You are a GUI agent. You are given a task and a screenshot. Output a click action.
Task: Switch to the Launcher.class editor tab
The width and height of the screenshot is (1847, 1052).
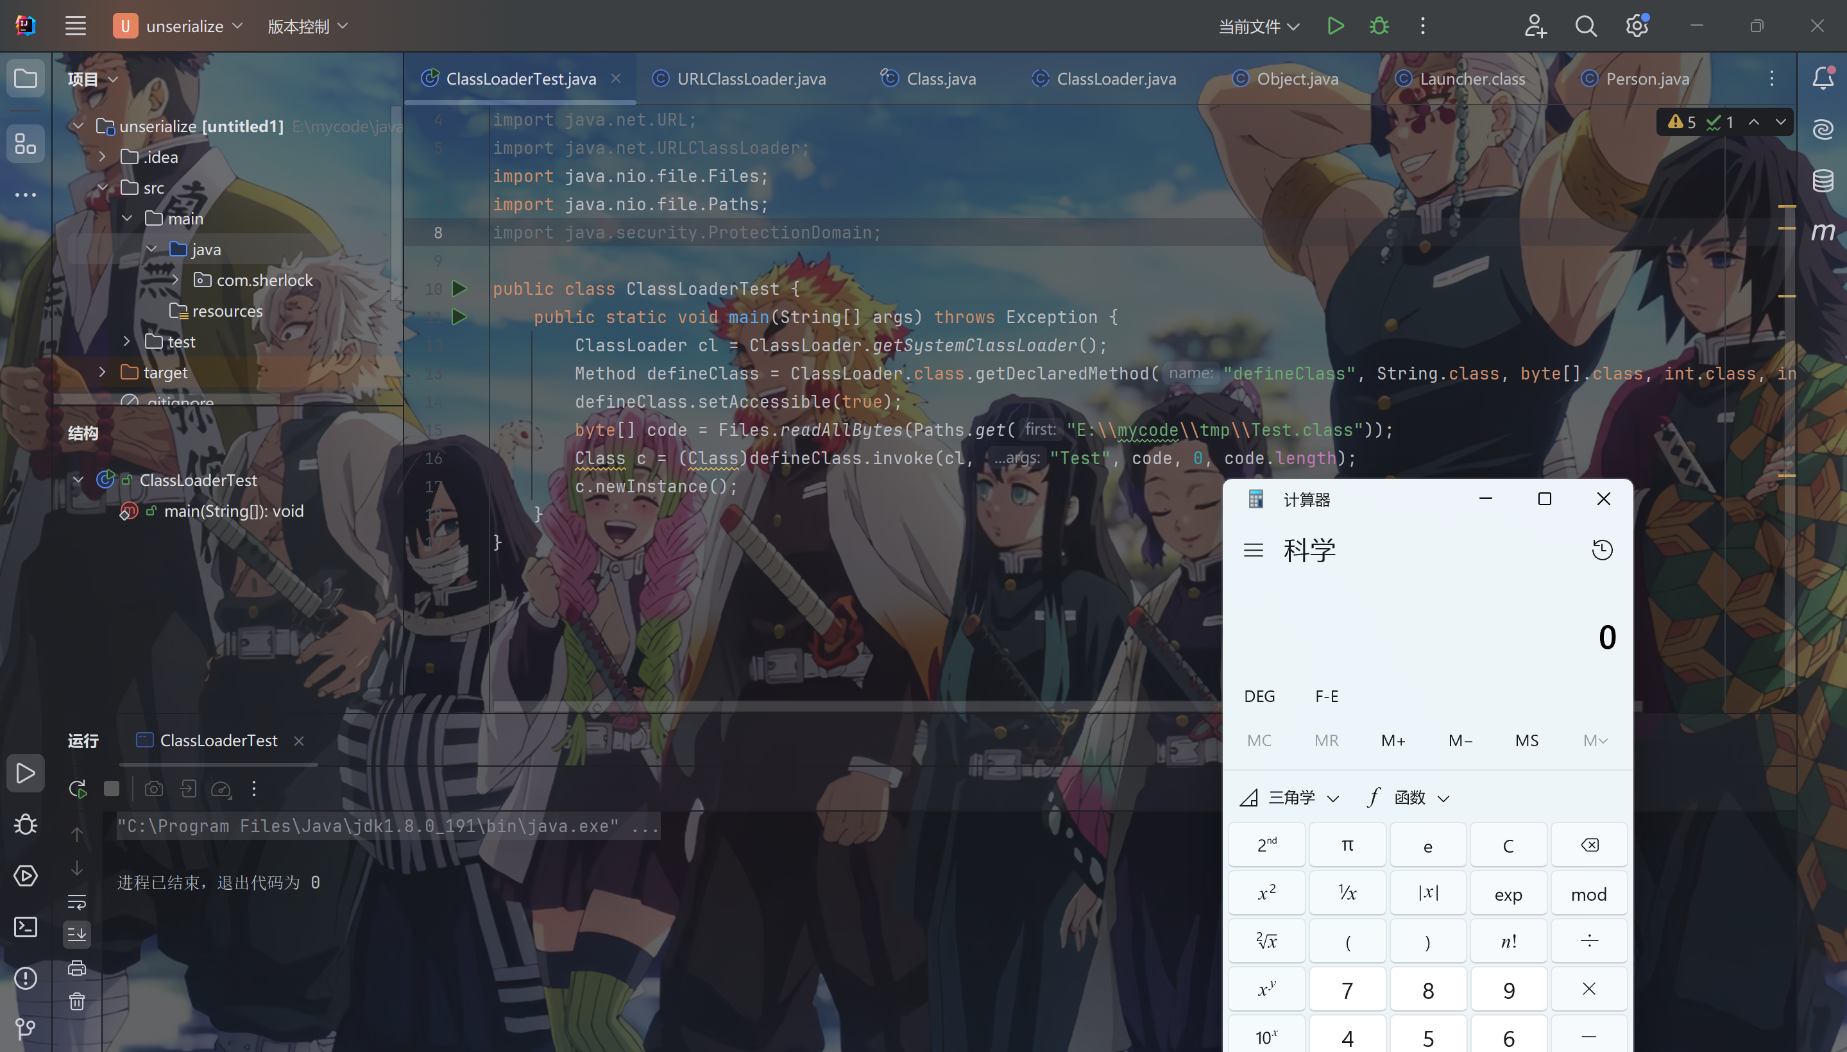1460,78
